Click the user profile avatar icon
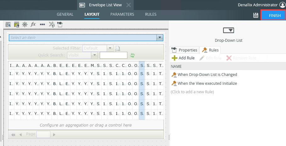 point(282,5)
